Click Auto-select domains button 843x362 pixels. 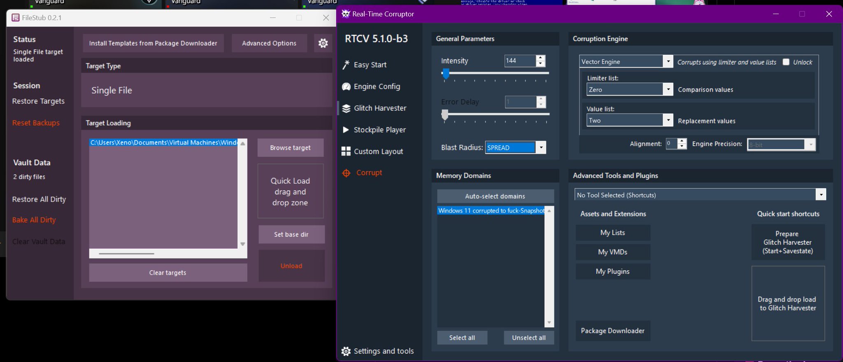[x=495, y=196]
